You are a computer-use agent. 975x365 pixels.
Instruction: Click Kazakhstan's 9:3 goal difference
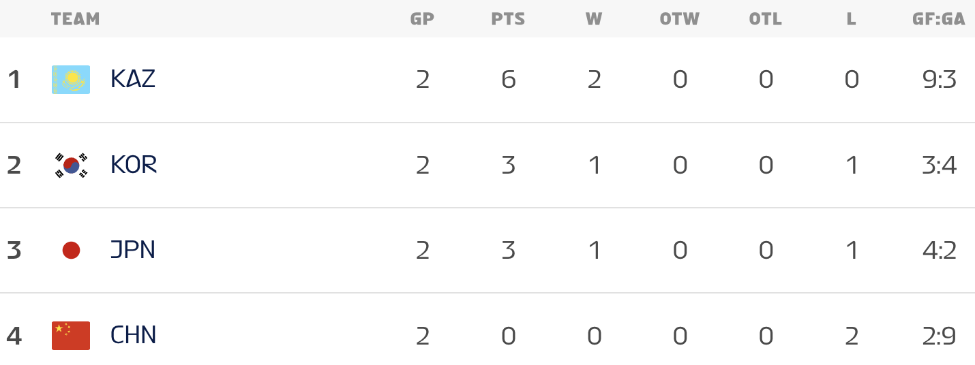pos(938,80)
